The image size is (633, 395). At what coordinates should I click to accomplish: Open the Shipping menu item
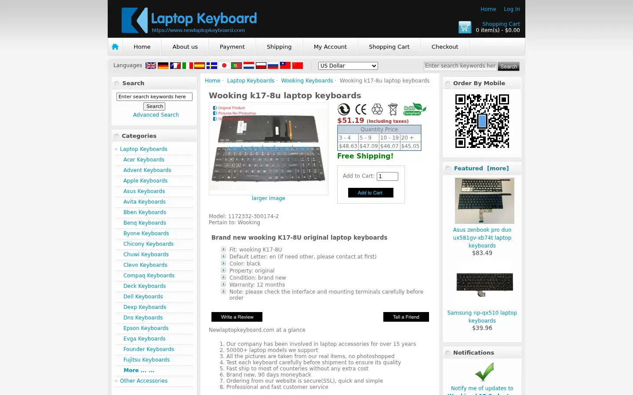click(279, 47)
